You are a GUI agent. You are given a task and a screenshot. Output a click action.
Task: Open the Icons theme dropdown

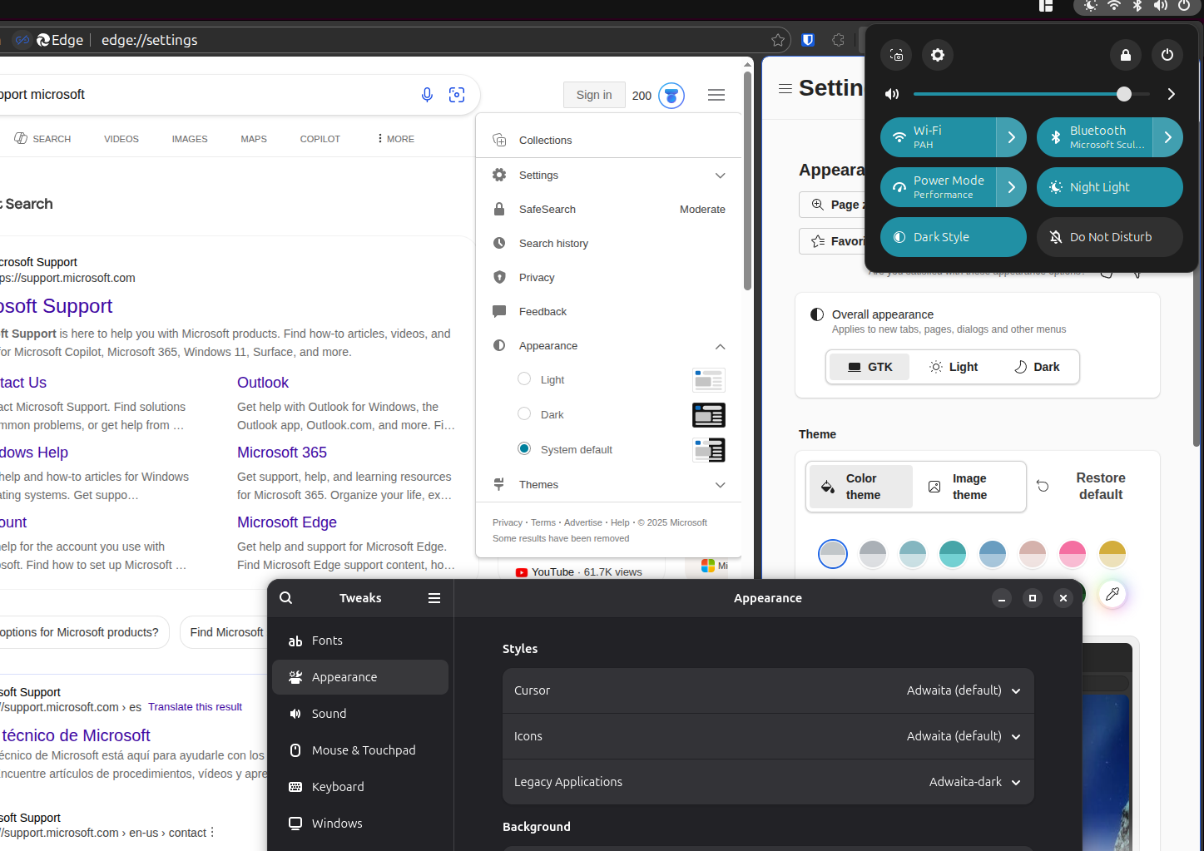964,736
